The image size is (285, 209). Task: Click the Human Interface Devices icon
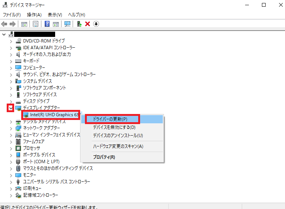[x=18, y=135]
